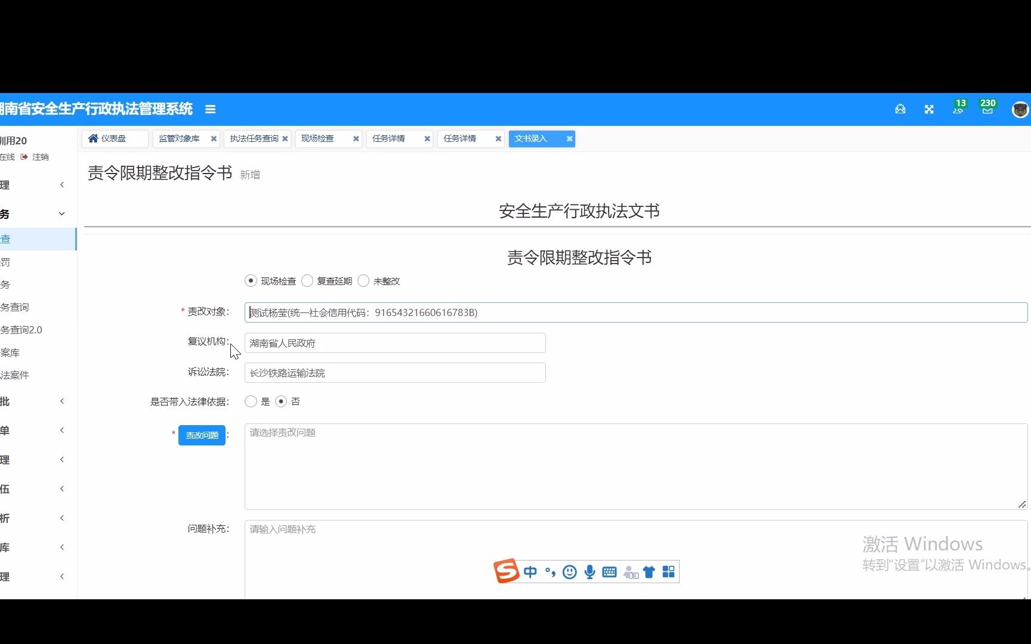Click the home icon on 仪表盘 tab
1031x644 pixels.
[x=93, y=138]
